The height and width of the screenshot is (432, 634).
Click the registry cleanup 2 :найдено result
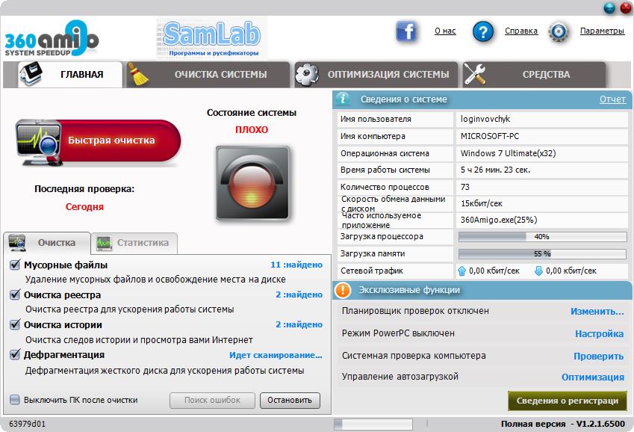(299, 294)
